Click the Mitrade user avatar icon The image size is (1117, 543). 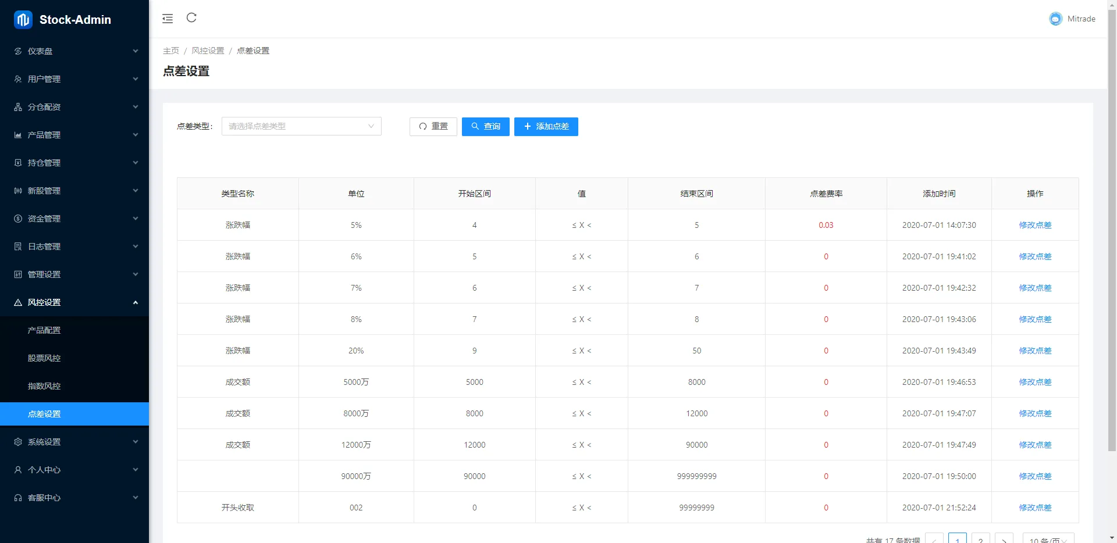tap(1055, 19)
